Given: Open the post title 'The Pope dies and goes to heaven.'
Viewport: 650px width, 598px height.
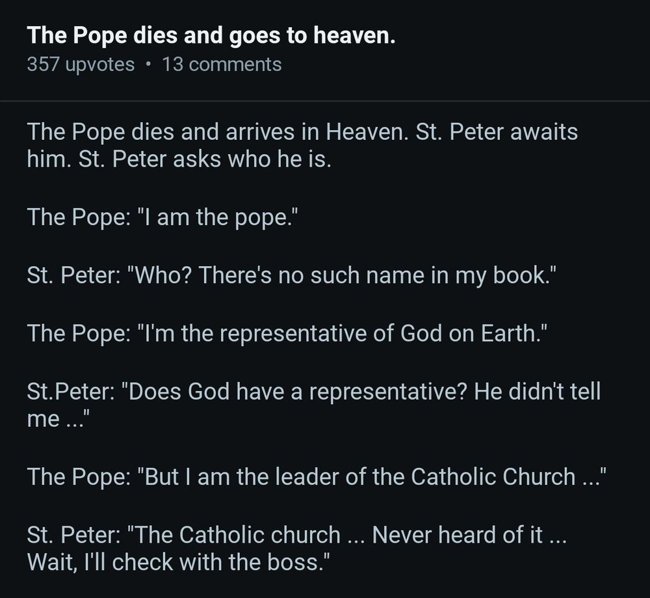Looking at the screenshot, I should [x=211, y=36].
